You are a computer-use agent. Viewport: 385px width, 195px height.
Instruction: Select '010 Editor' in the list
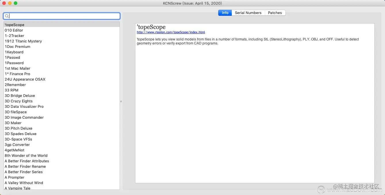coord(62,30)
